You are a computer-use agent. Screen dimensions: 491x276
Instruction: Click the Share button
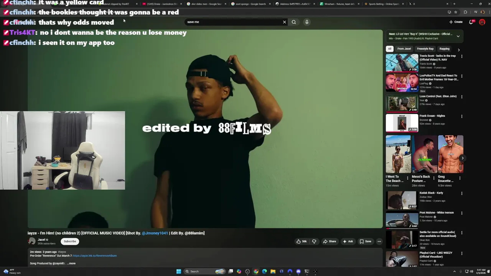pyautogui.click(x=330, y=242)
